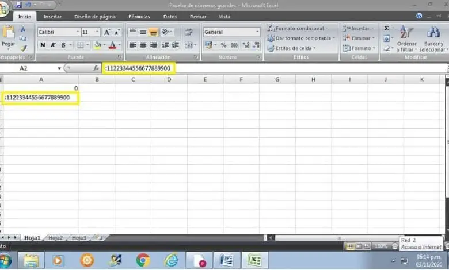449x270 pixels.
Task: Switch to Diseño de página tab
Action: [x=95, y=17]
